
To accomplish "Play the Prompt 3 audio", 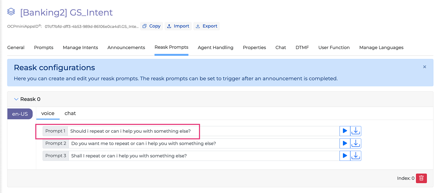I will 345,156.
